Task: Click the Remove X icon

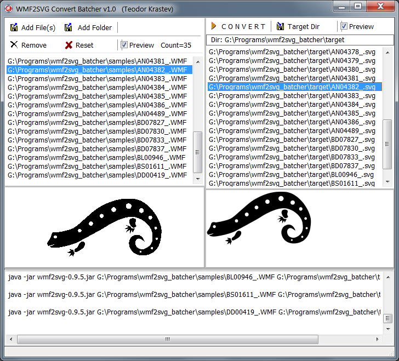Action: point(14,45)
